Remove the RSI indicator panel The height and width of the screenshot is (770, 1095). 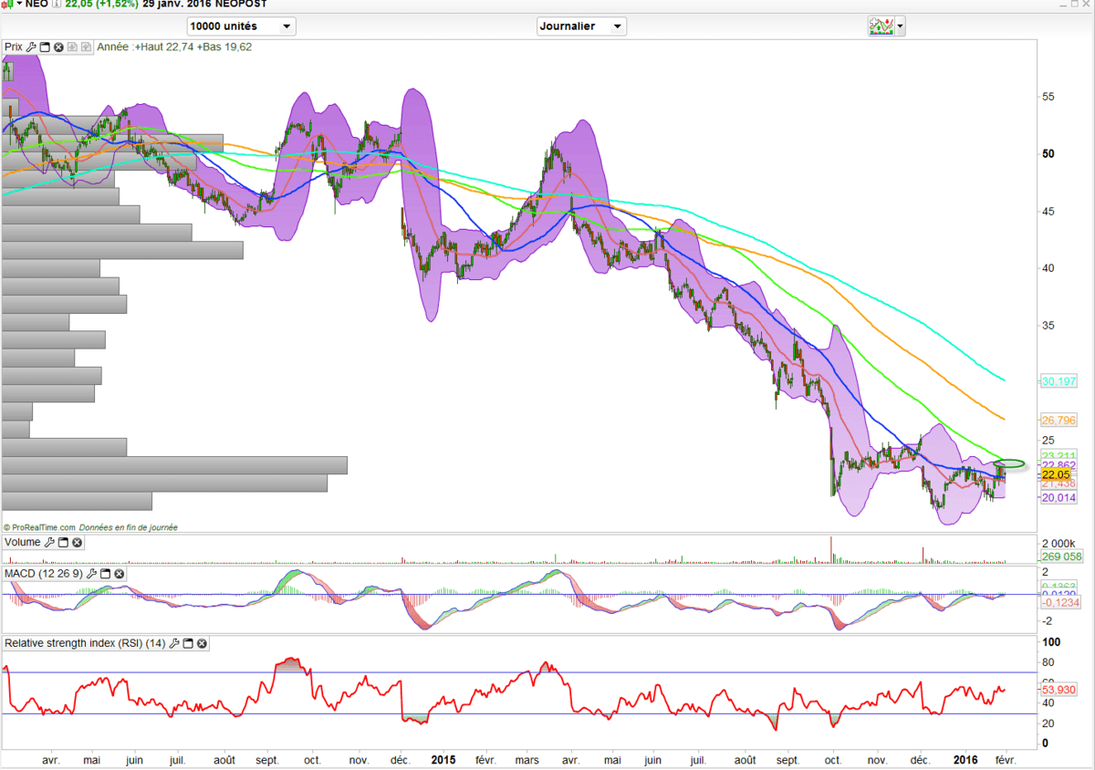click(203, 643)
